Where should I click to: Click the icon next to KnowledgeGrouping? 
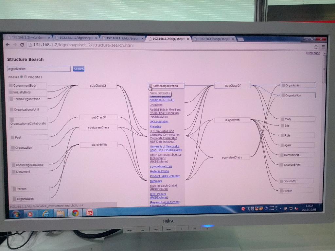[13, 165]
